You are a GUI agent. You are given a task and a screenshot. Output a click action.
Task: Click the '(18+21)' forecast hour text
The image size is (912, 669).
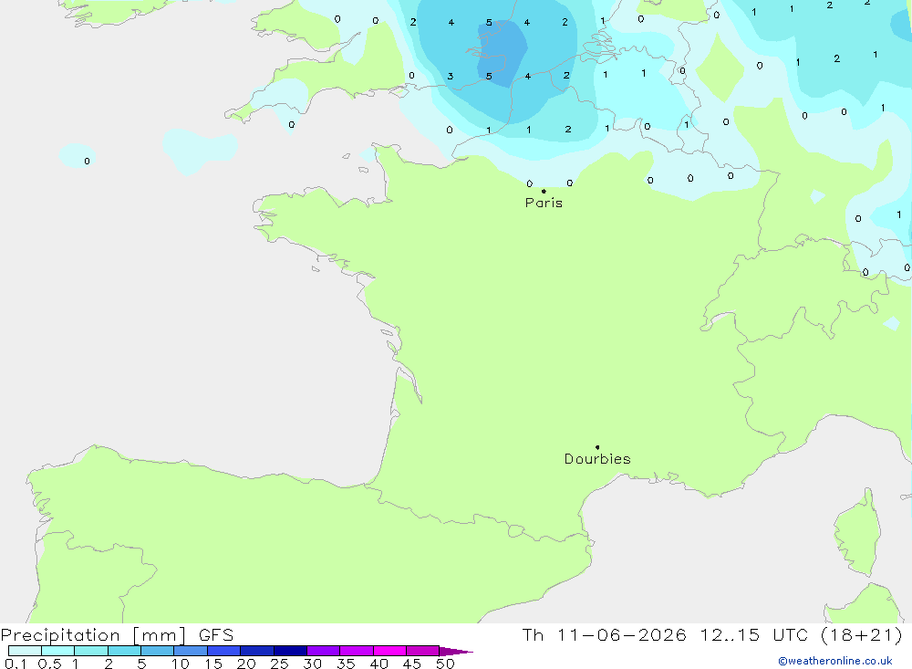[x=862, y=635]
